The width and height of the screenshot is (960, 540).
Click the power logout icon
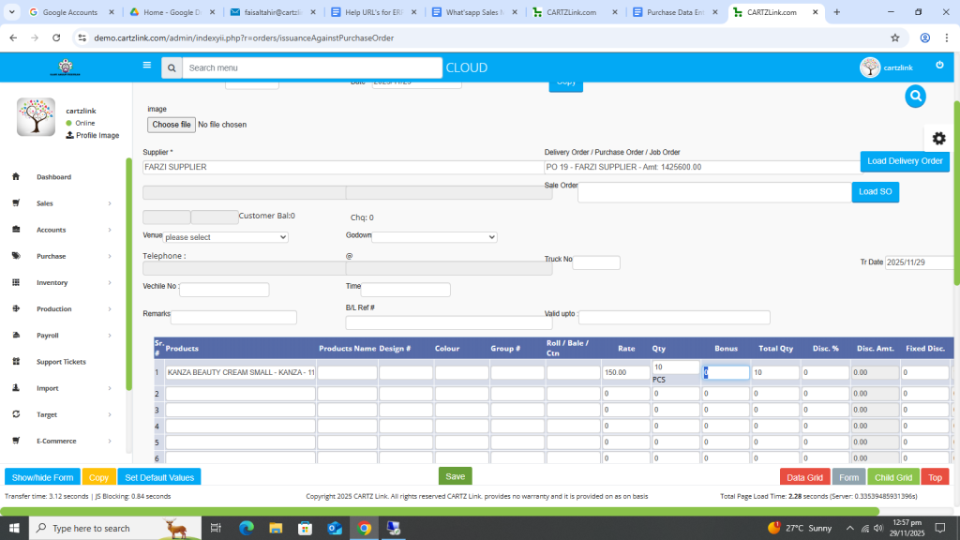click(x=939, y=65)
